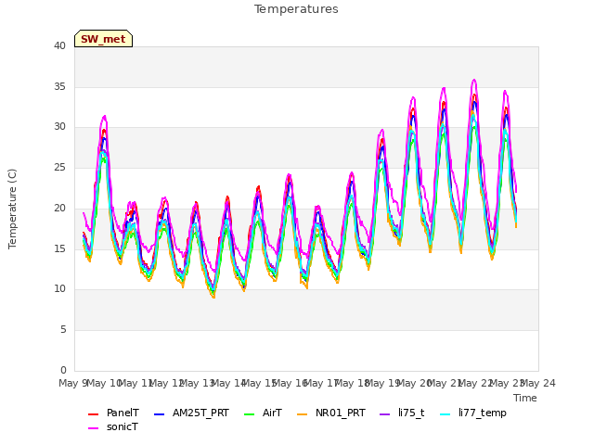Click the green AirT legend color marker
Image resolution: width=594 pixels, height=445 pixels.
[250, 414]
